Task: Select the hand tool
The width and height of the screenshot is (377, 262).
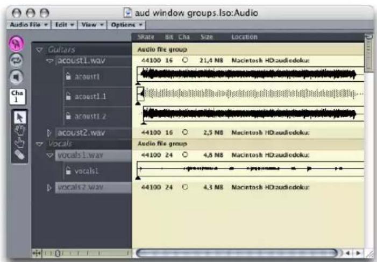Action: 19,130
